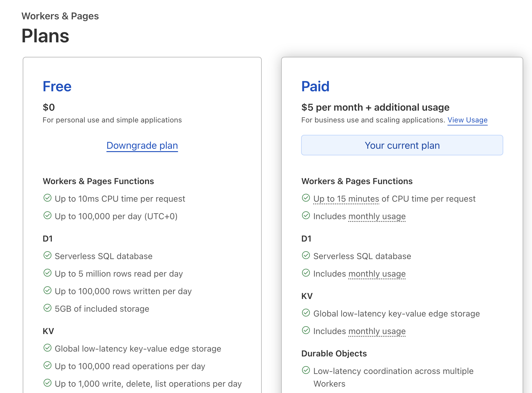Click check icon beside '1,000 write, delete, list'

click(x=48, y=383)
